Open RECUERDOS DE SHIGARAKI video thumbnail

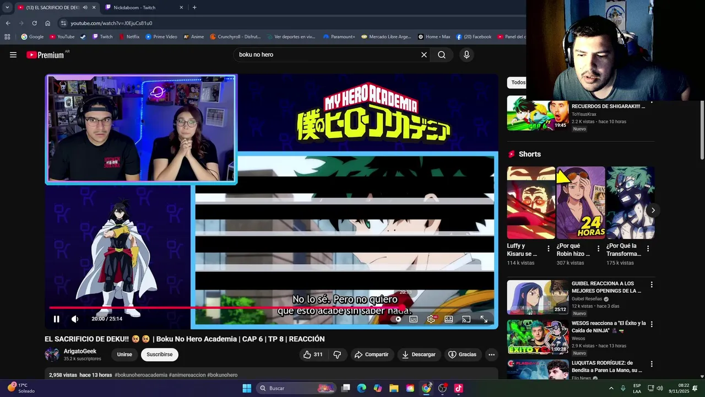[x=538, y=113]
